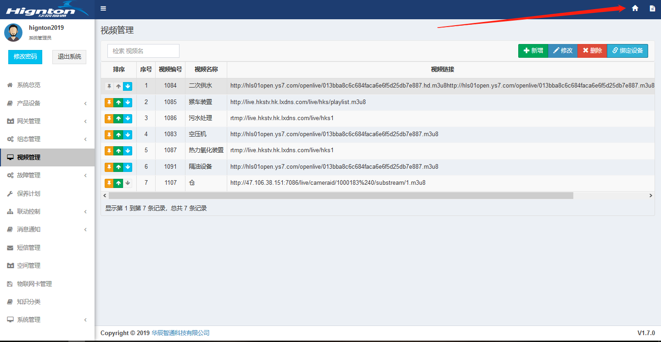661x342 pixels.
Task: Expand the 产品设备 sidebar menu
Action: [47, 103]
